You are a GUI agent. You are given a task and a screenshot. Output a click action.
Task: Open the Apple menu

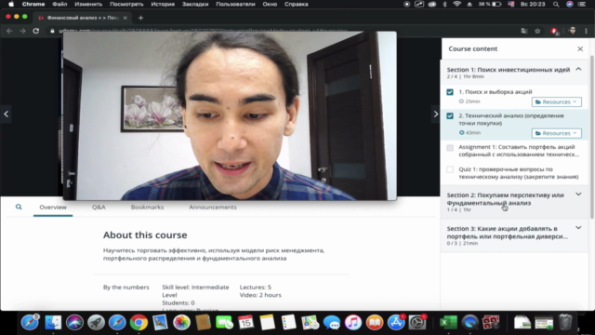(11, 4)
